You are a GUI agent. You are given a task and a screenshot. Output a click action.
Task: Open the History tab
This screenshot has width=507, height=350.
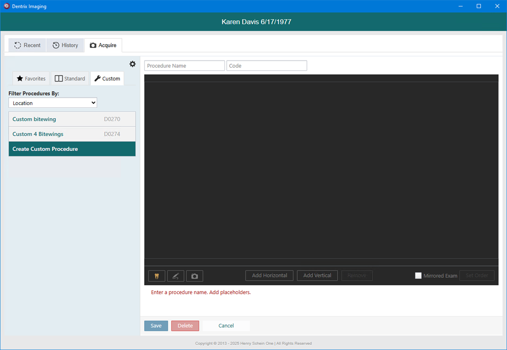(x=65, y=45)
